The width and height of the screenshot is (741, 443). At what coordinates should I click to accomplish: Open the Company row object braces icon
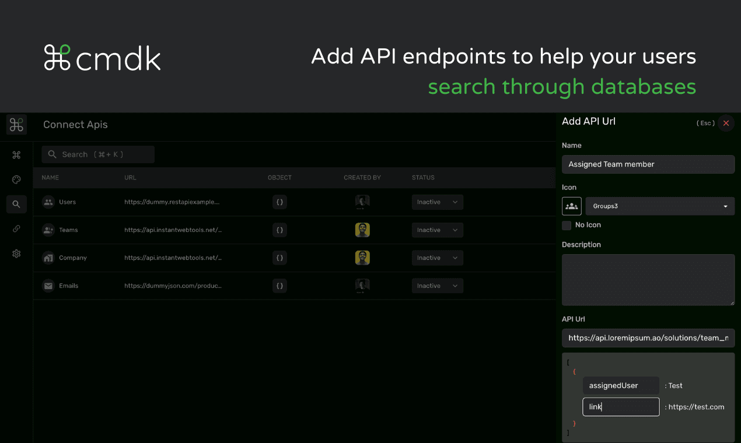point(279,258)
